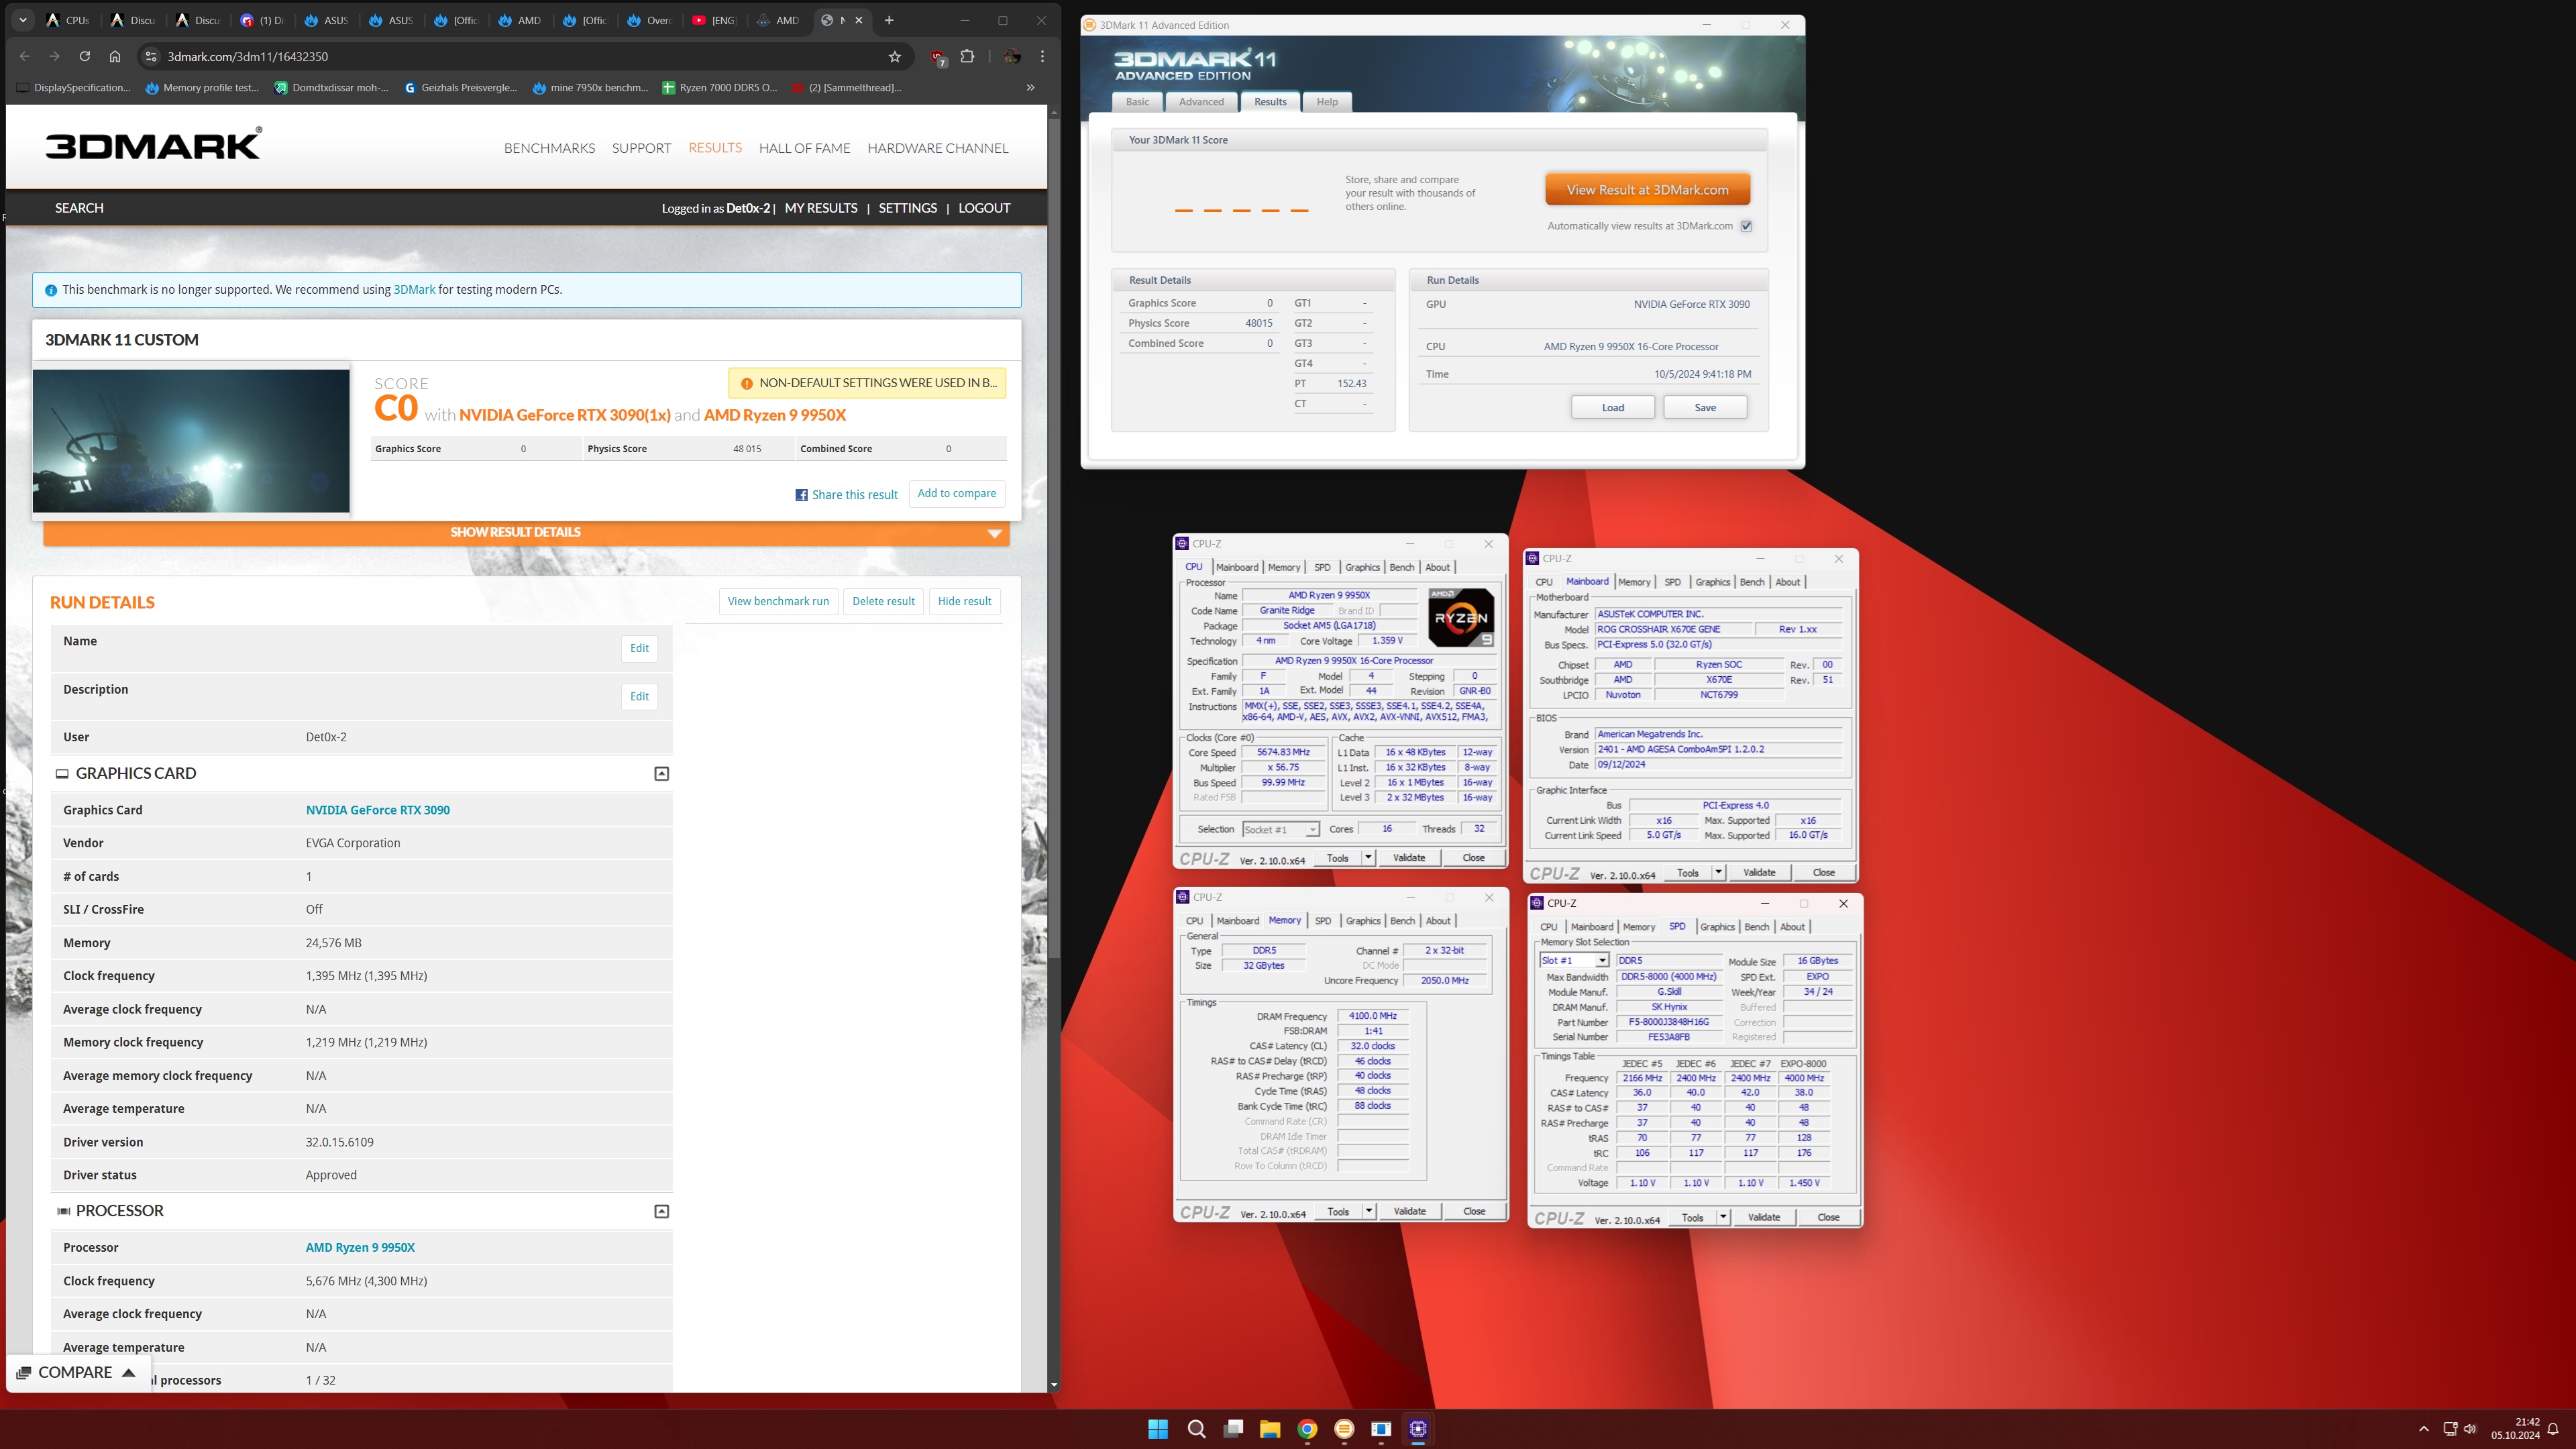Open Tools dropdown arrow in CPU-Z CPU window
This screenshot has height=1449, width=2576.
tap(1368, 857)
